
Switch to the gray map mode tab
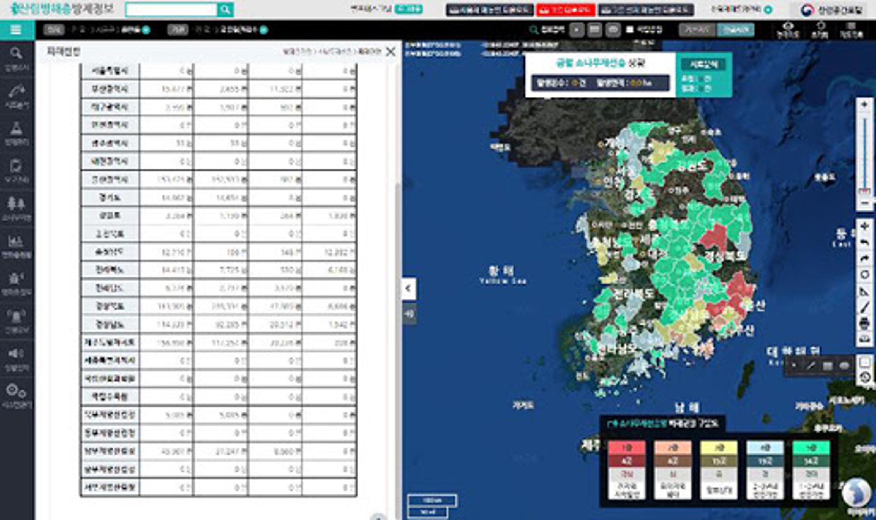[x=697, y=30]
